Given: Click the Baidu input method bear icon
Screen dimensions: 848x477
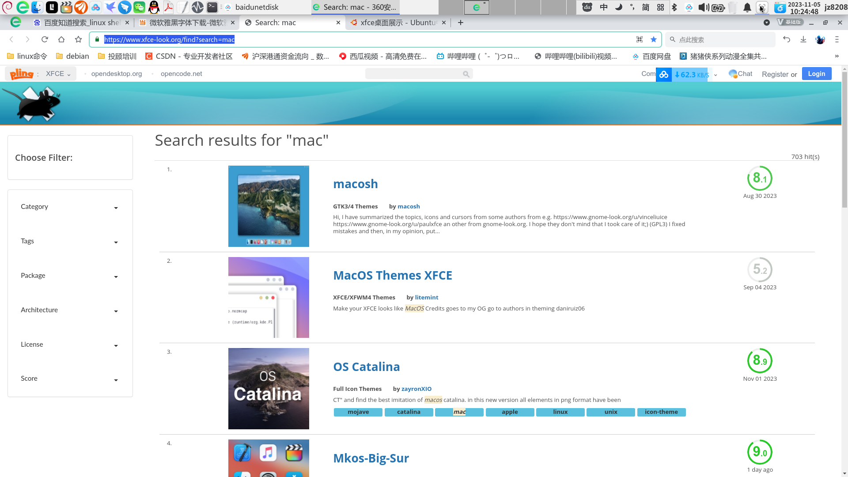Looking at the screenshot, I should pyautogui.click(x=587, y=7).
